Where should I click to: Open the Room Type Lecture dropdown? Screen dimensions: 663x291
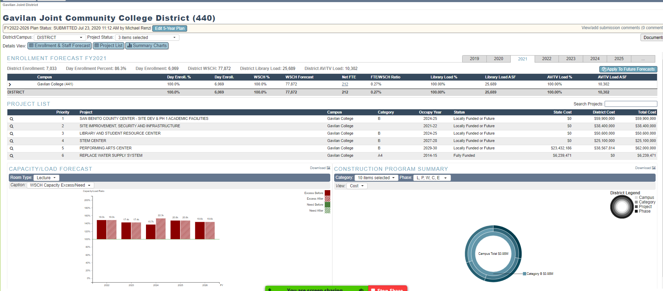46,178
